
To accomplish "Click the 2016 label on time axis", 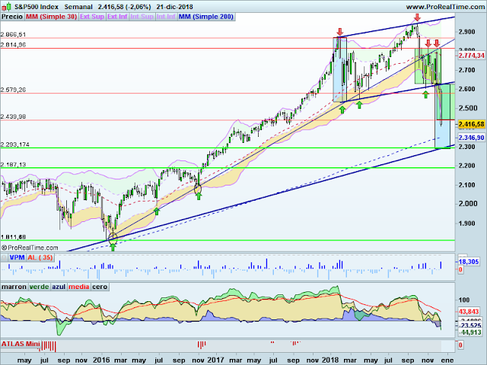I will (101, 360).
